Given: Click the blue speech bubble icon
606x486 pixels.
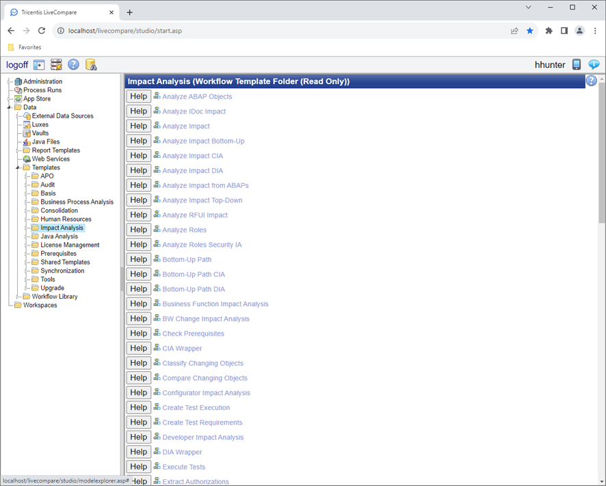Looking at the screenshot, I should click(x=594, y=64).
